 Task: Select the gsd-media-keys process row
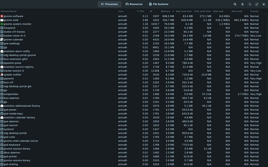[x=133, y=114]
